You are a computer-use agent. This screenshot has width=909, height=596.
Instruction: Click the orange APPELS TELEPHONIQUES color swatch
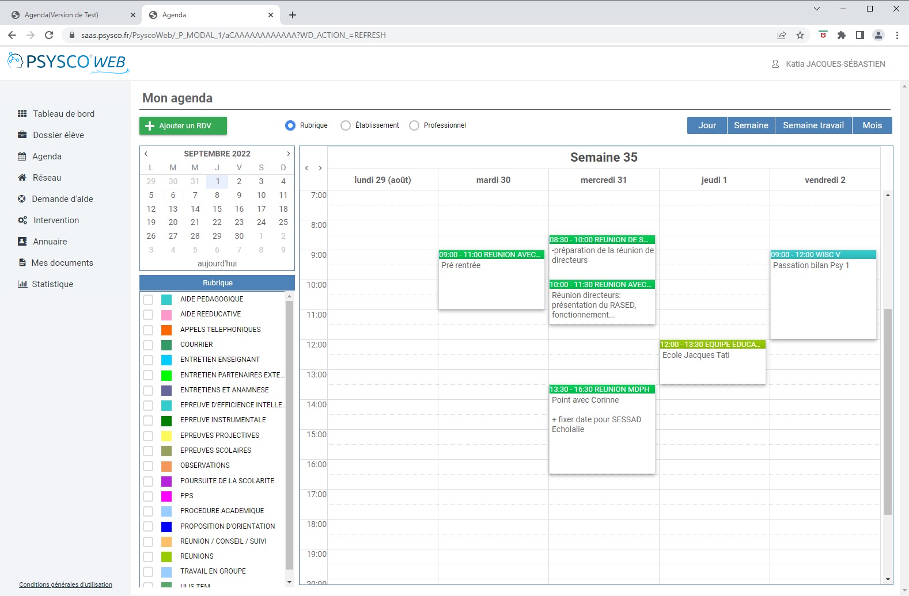pyautogui.click(x=166, y=330)
